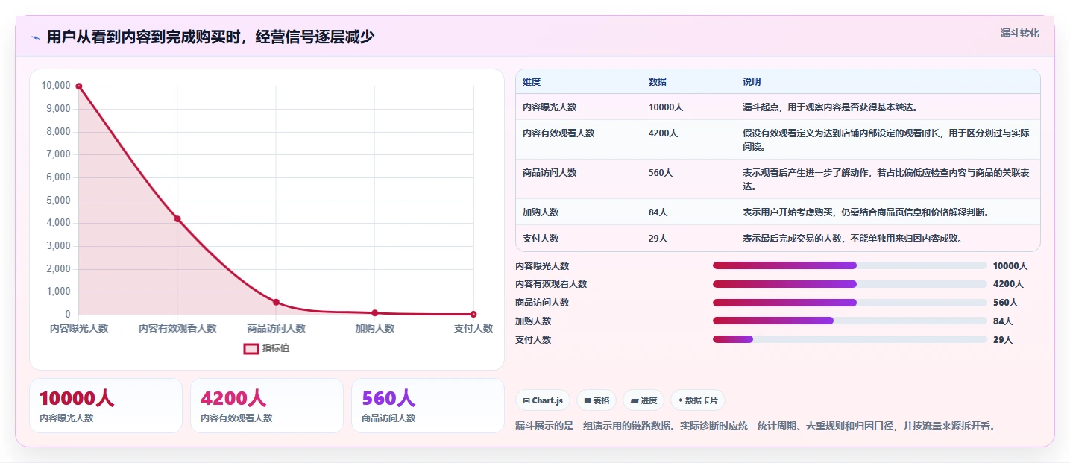Click the 商品访问人数 table row label

pyautogui.click(x=550, y=173)
